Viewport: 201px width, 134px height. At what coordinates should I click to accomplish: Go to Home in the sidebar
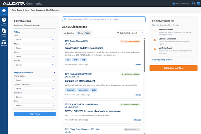[4, 11]
